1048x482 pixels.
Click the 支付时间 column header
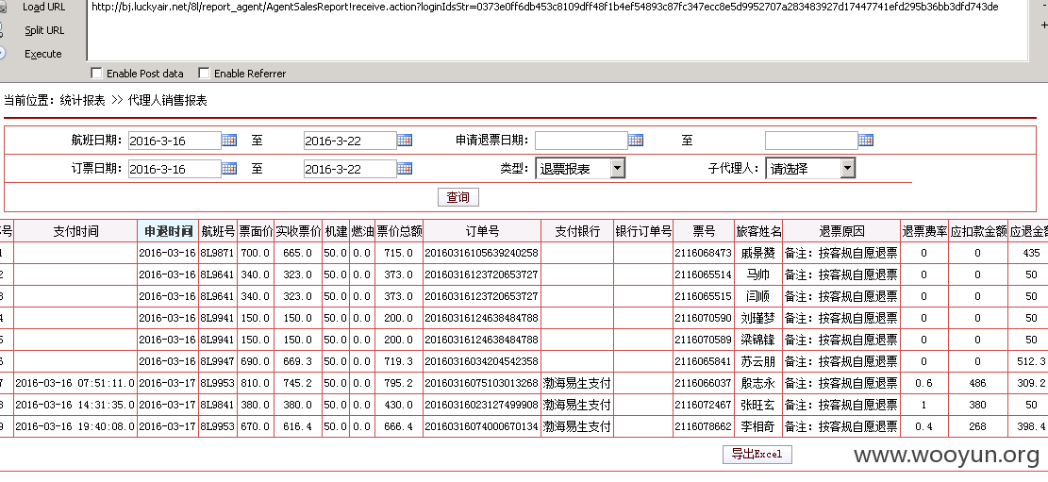pos(75,231)
